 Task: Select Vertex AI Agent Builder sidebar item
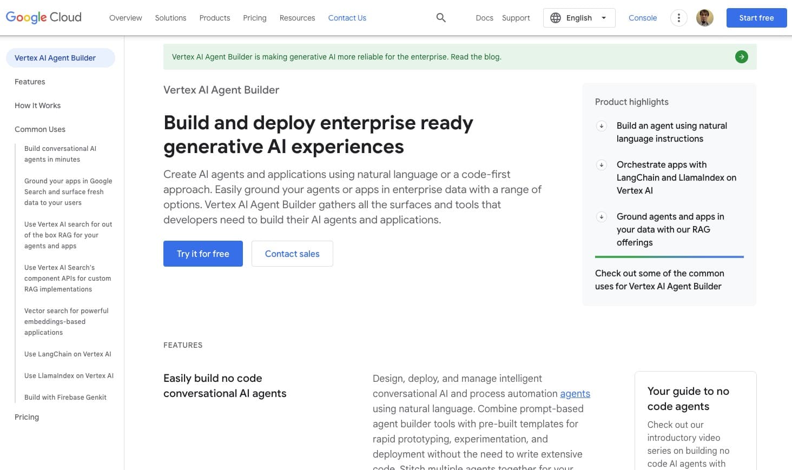coord(61,58)
